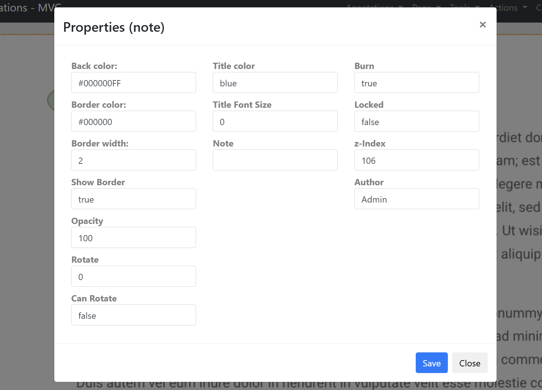Edit the Title color value blue
This screenshot has width=542, height=390.
click(275, 83)
